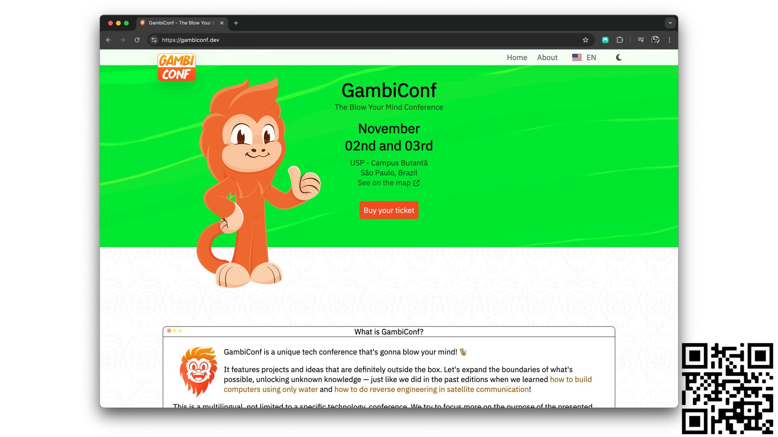Open the browser extensions puzzle icon
Screen dimensions: 778x437
click(x=620, y=40)
